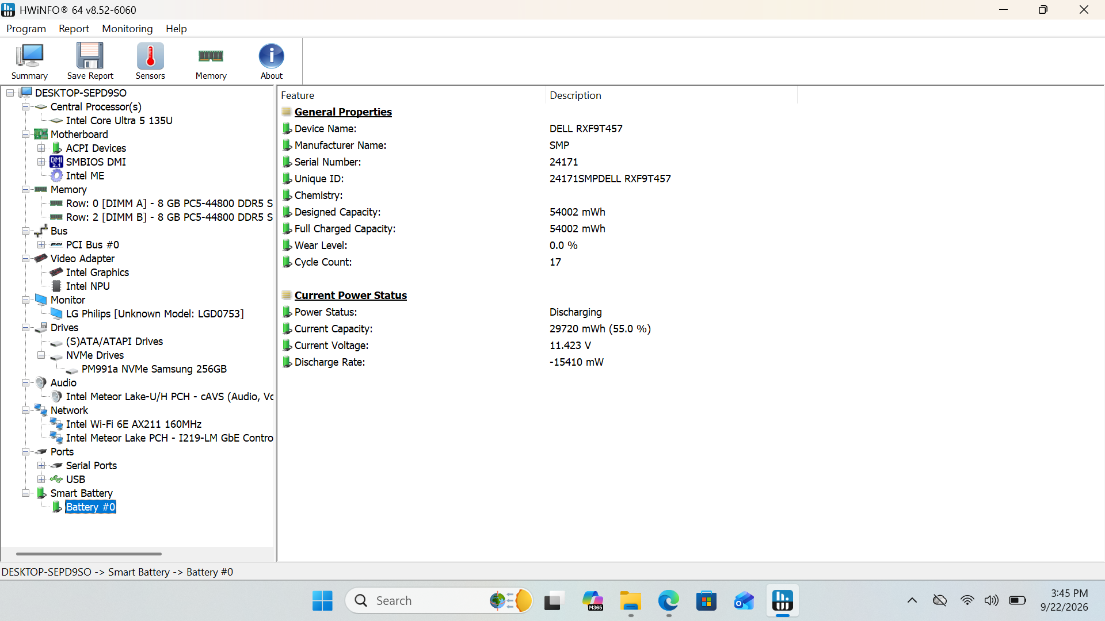Viewport: 1105px width, 621px height.
Task: Click the Search box on the taskbar
Action: [439, 600]
